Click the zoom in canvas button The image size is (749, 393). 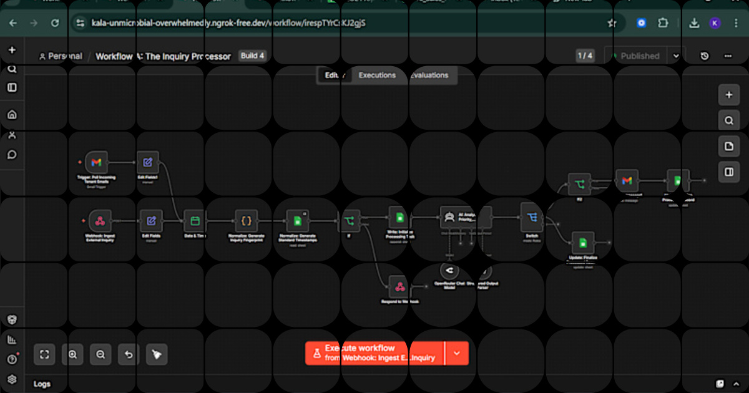(x=73, y=354)
